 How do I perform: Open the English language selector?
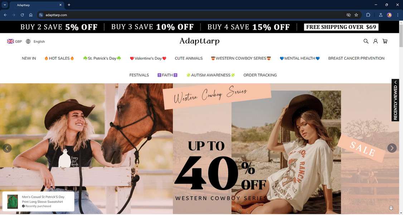tap(35, 41)
